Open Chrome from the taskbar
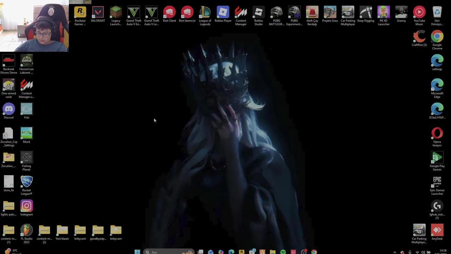This screenshot has height=254, width=451. tap(314, 252)
